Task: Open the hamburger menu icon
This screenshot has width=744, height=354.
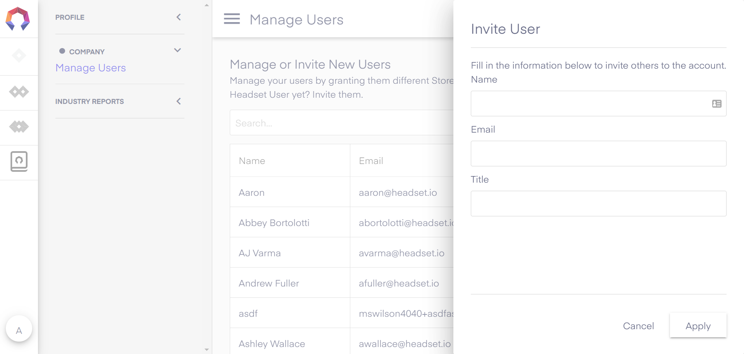Action: tap(232, 19)
